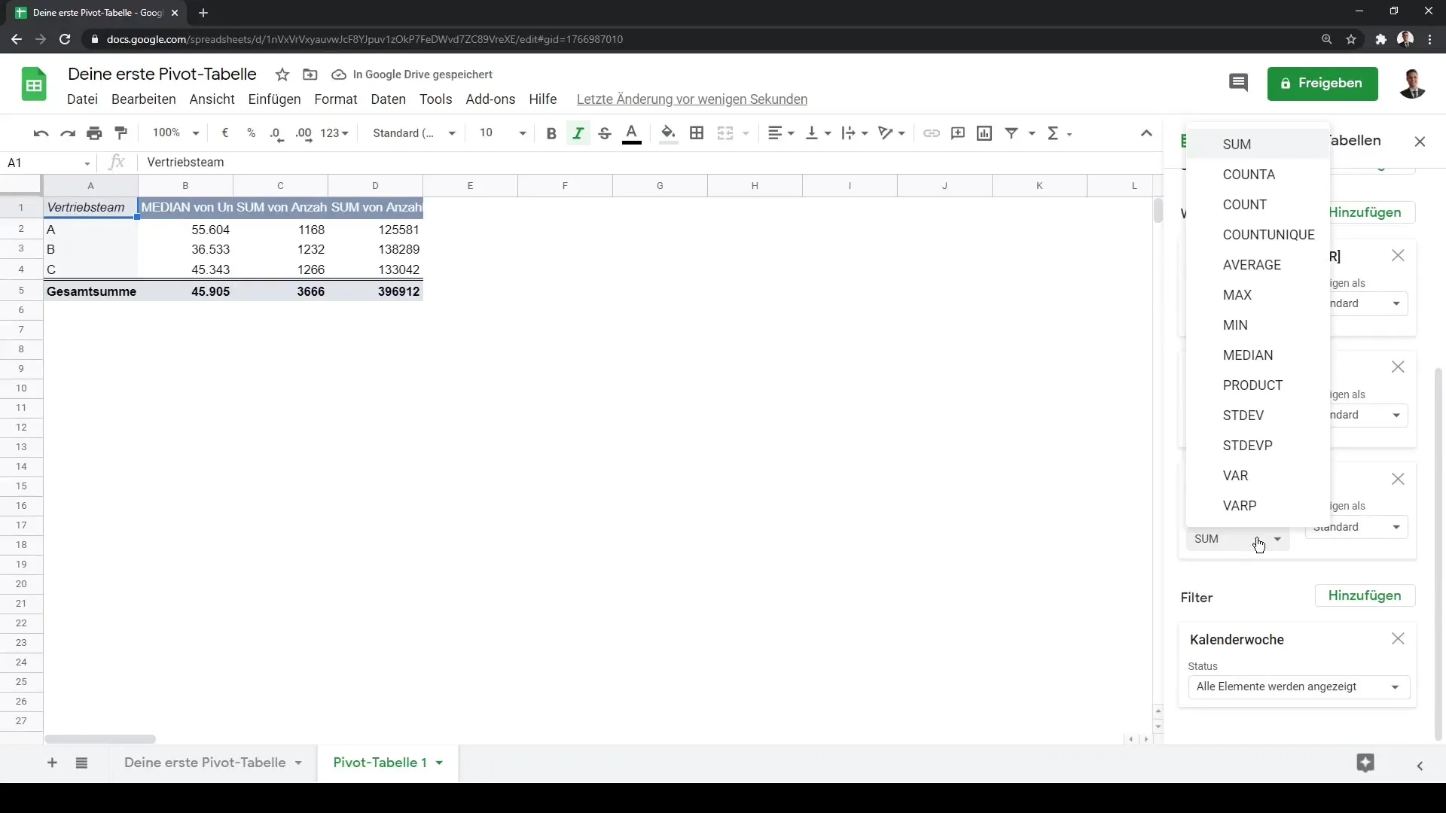This screenshot has width=1446, height=813.
Task: Click the close icon next to Kalenderwoche
Action: tap(1399, 638)
